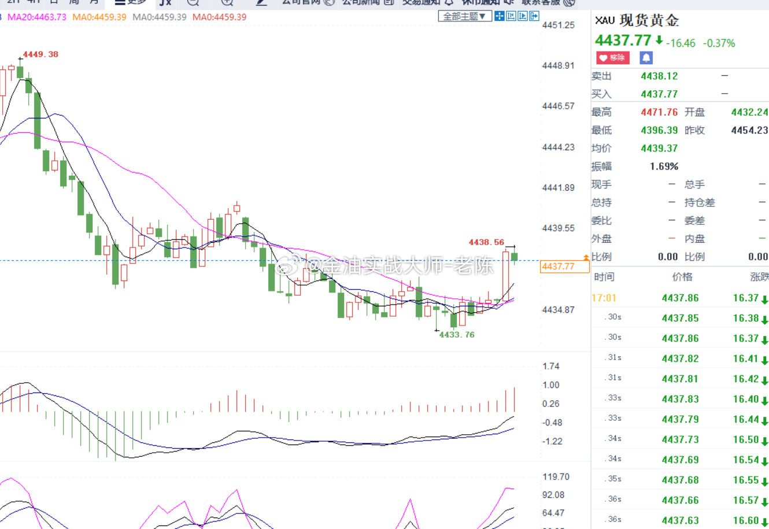Click the 4434.87 price axis label

click(559, 309)
